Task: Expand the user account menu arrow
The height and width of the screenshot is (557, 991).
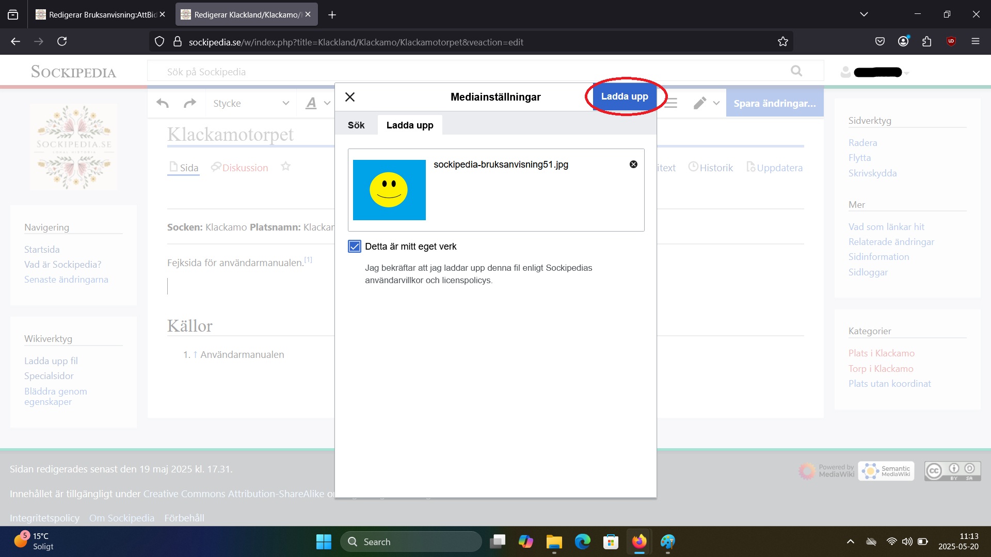Action: (907, 73)
